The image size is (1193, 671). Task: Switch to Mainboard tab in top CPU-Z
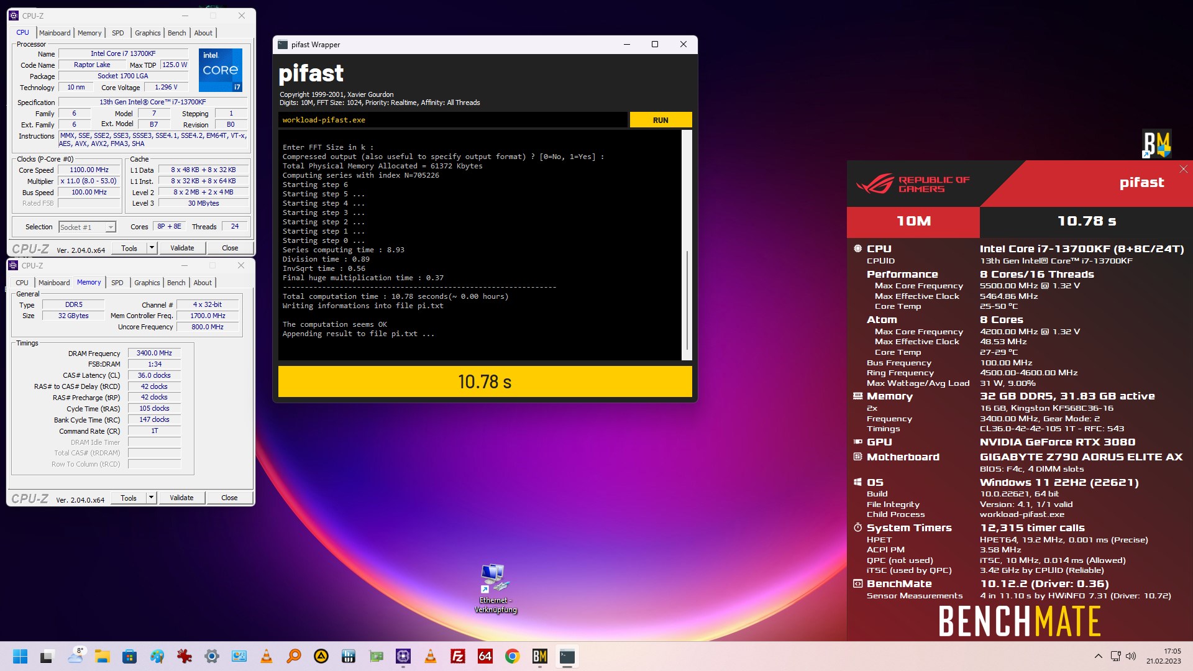[x=55, y=33]
